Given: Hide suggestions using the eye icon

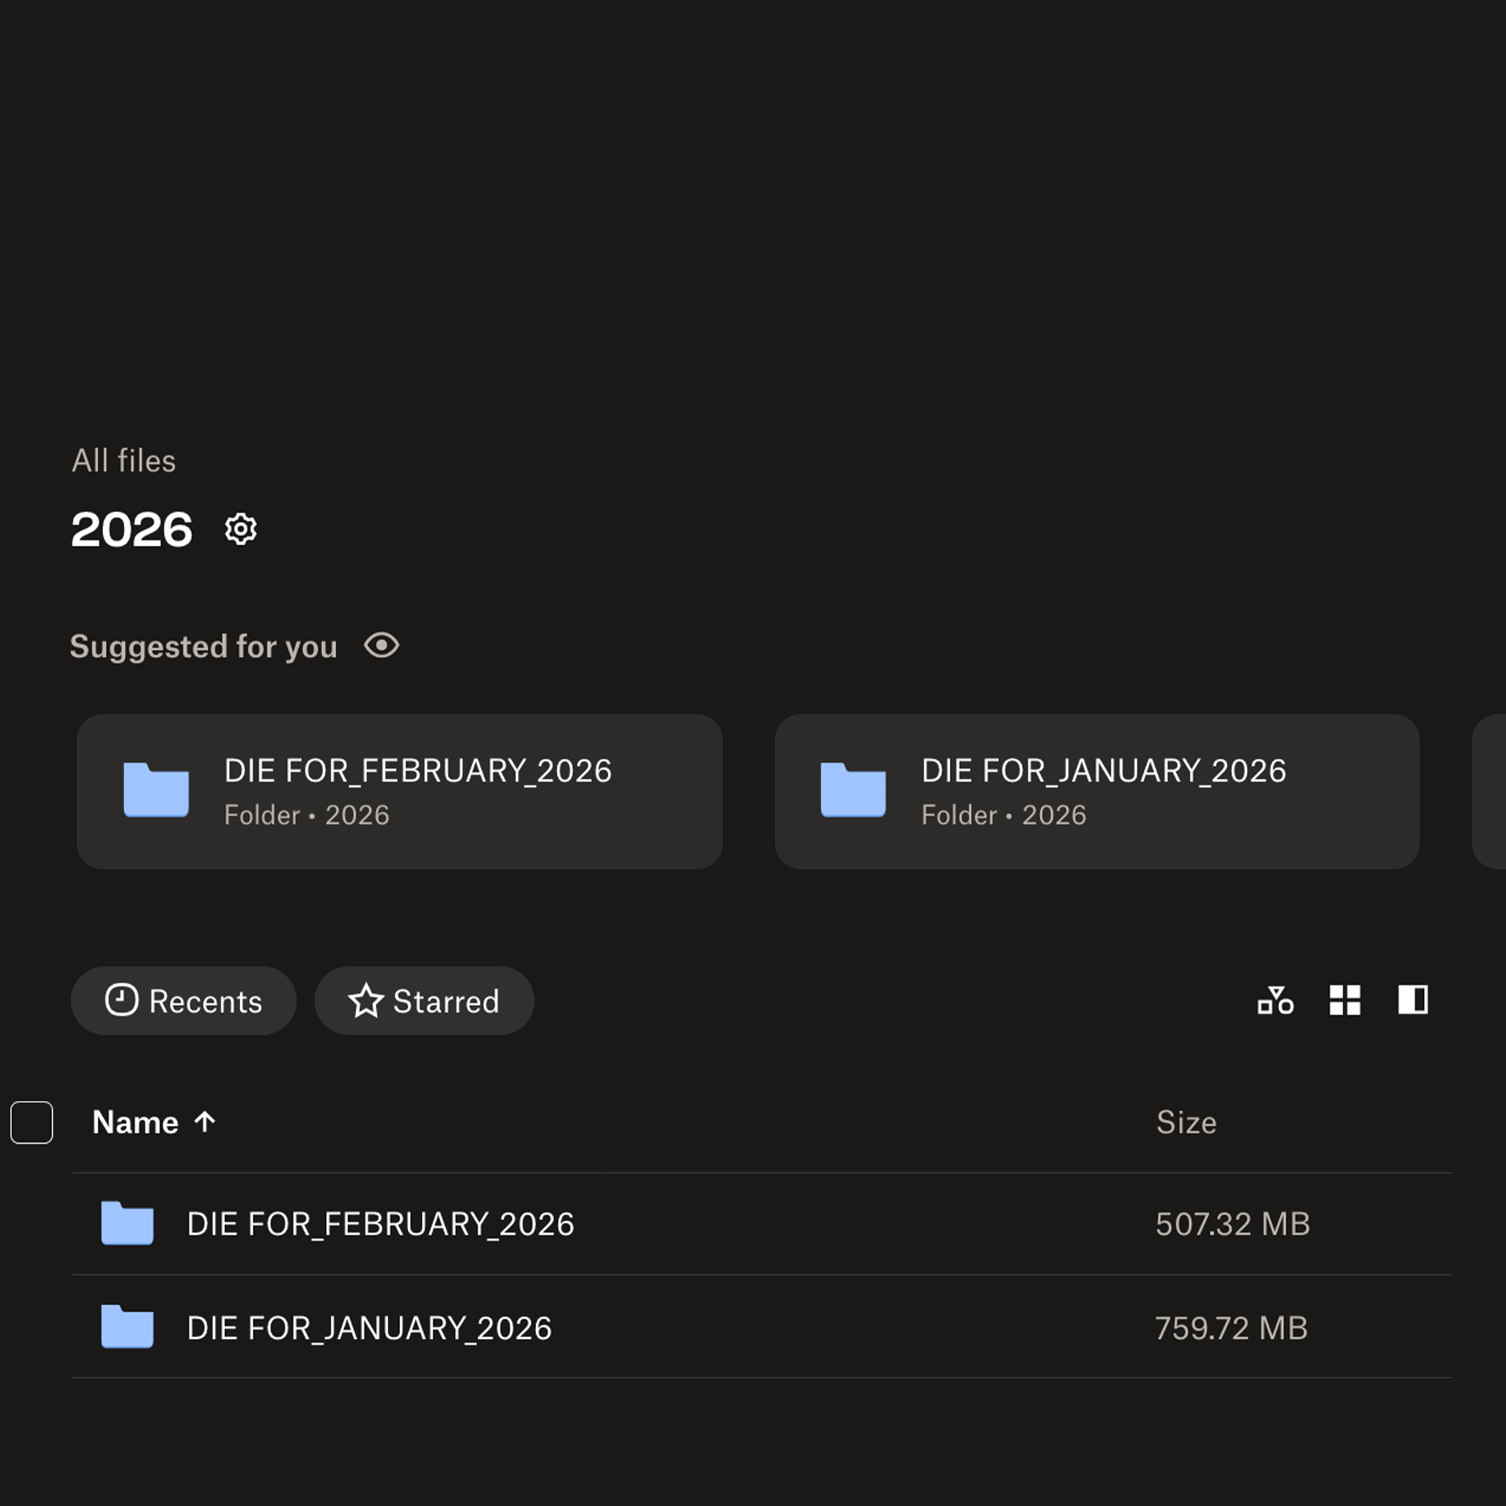Looking at the screenshot, I should pos(381,645).
